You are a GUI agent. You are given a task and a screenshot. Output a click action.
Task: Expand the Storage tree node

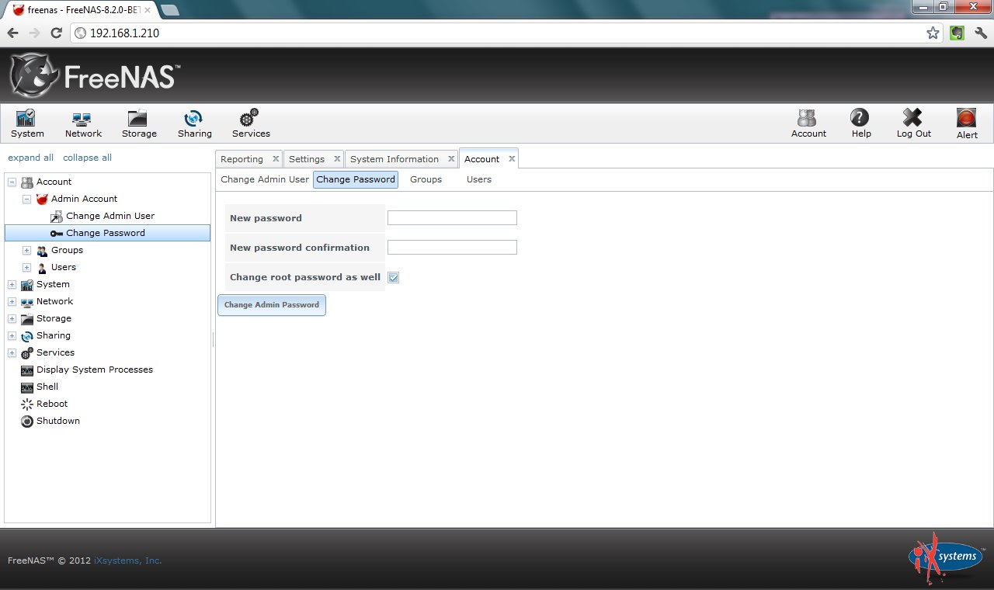tap(12, 318)
